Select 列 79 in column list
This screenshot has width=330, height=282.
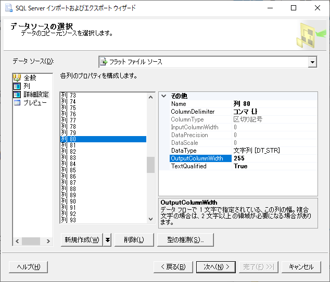coord(104,133)
